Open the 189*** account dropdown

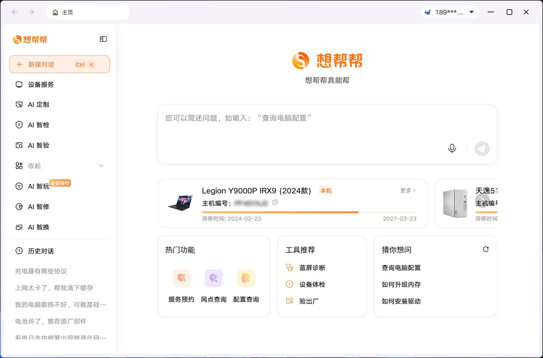tap(450, 12)
